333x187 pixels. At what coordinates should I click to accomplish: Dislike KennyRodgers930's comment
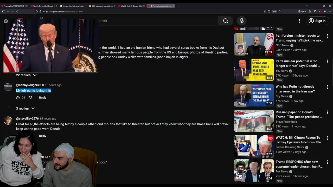[x=31, y=98]
